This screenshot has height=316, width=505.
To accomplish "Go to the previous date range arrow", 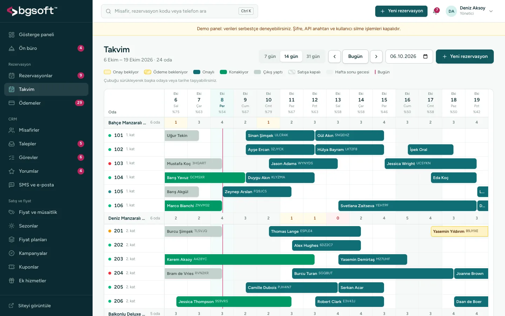I will point(335,57).
